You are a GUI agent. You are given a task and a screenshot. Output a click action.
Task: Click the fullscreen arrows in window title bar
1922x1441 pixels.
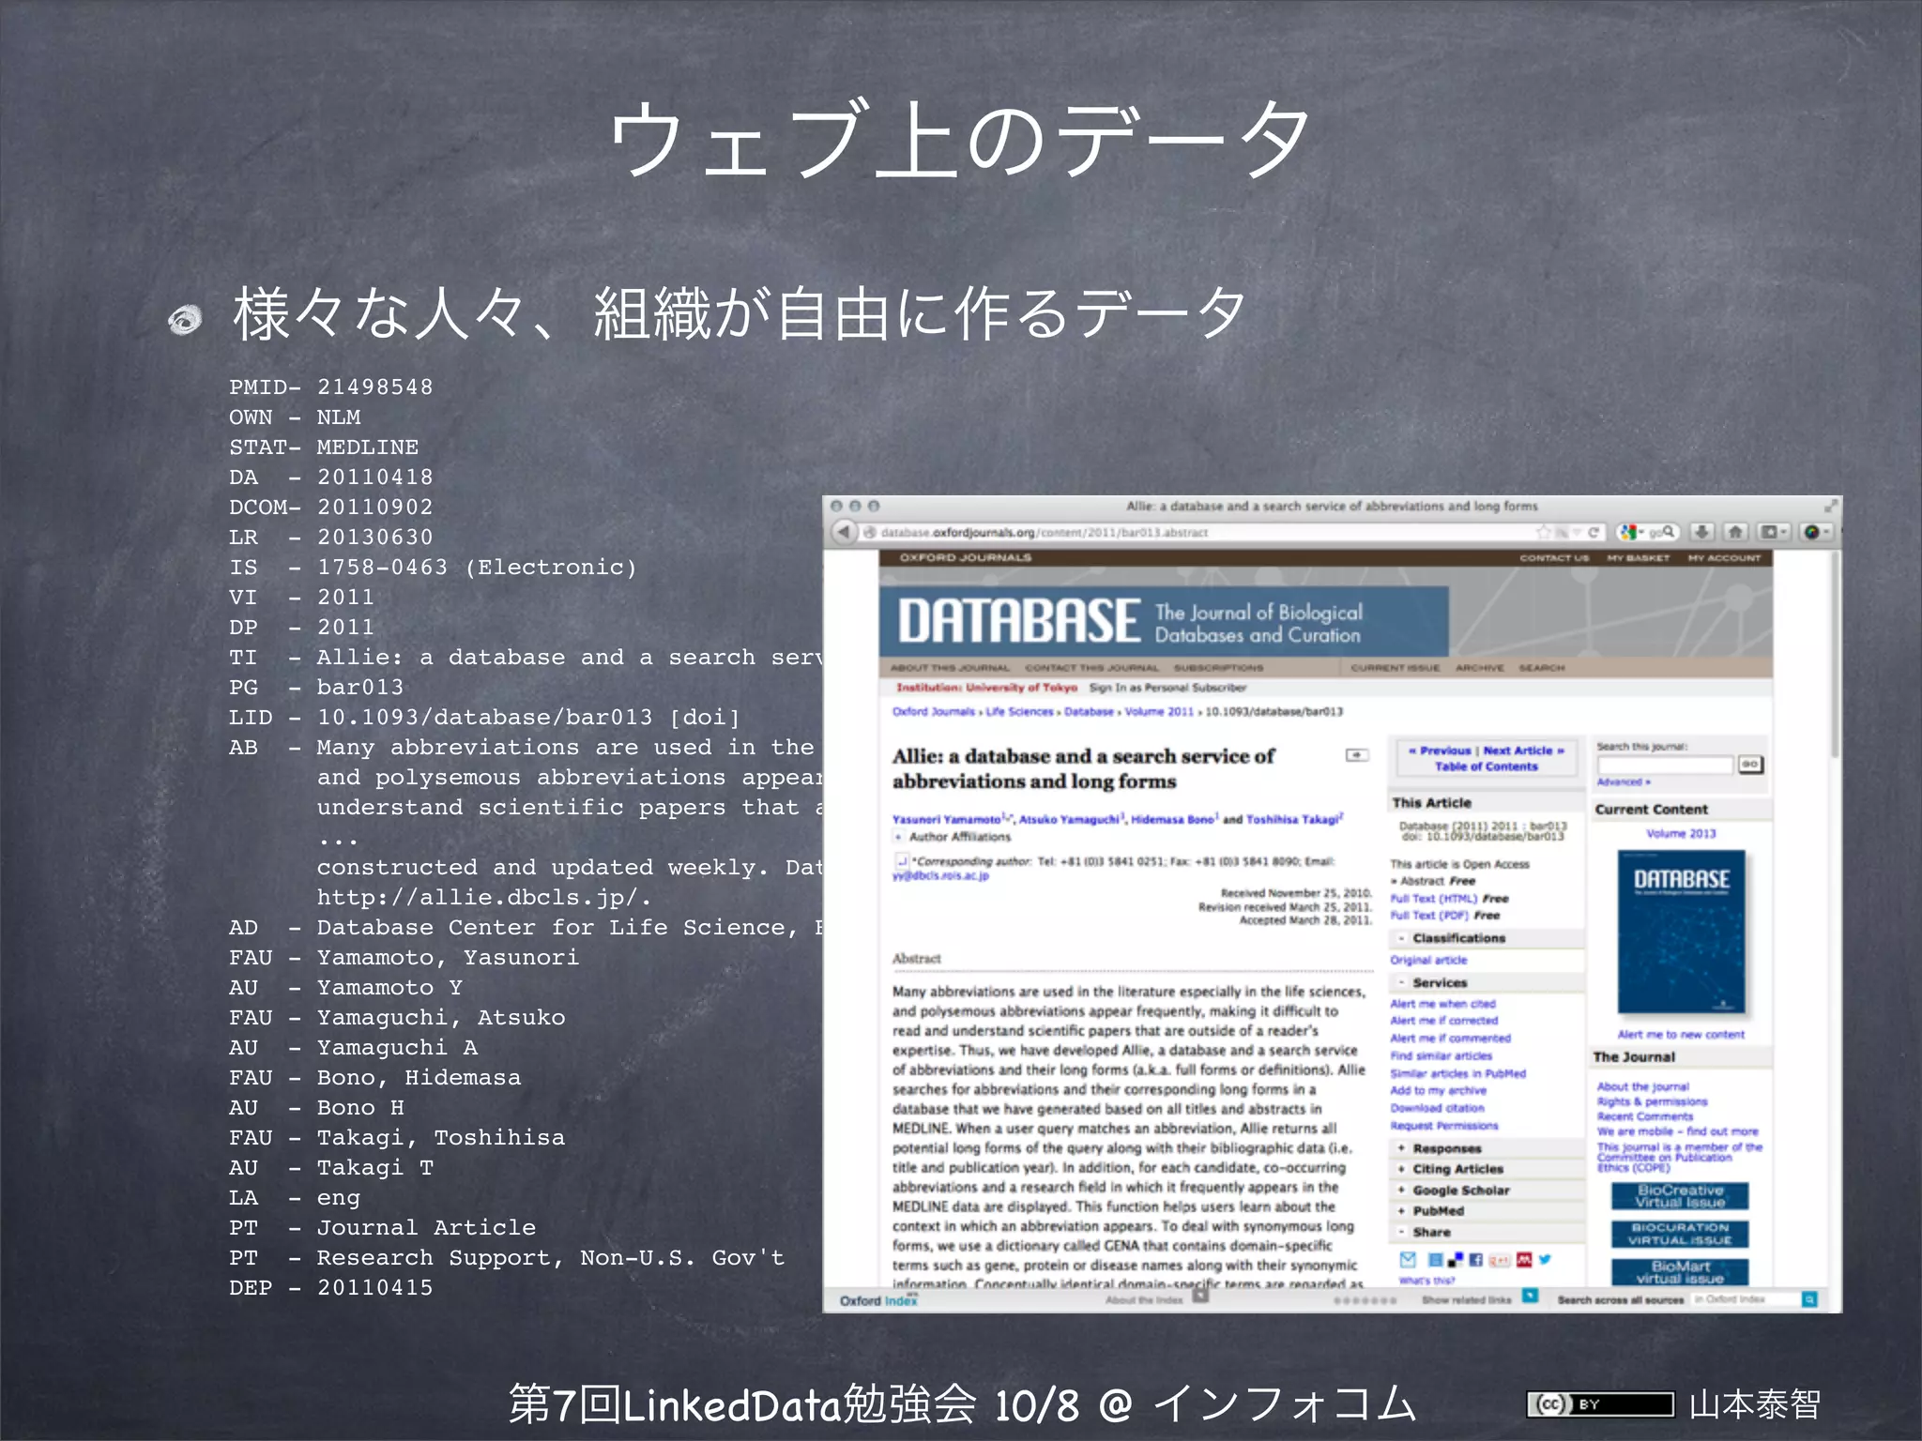pyautogui.click(x=1830, y=506)
